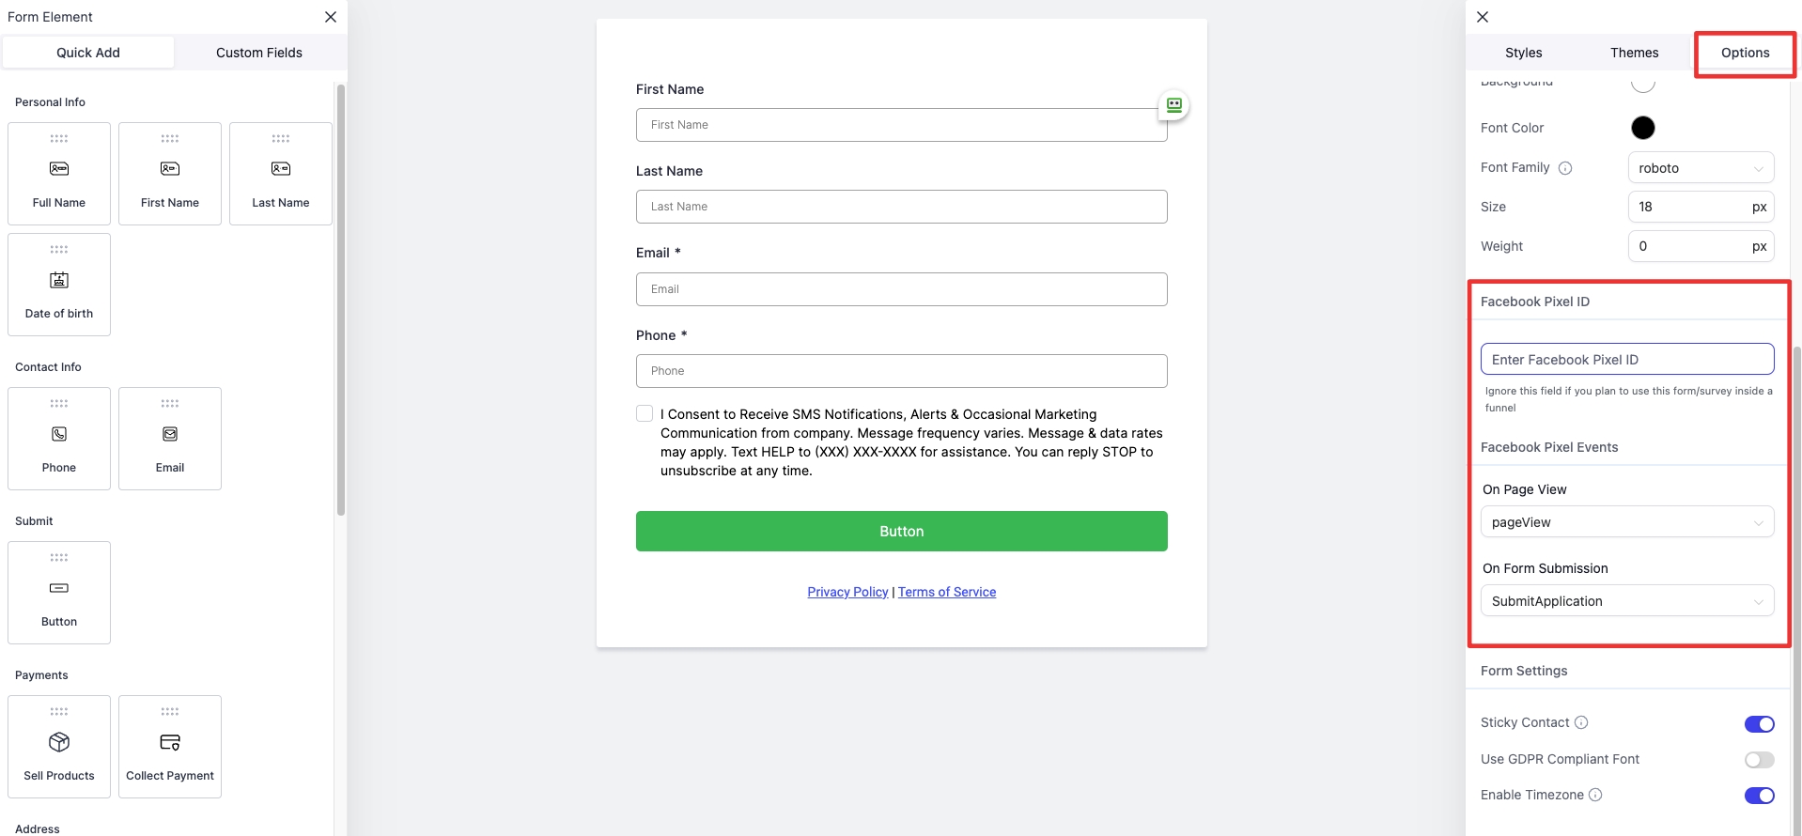
Task: Click the green chat widget icon
Action: click(x=1173, y=105)
